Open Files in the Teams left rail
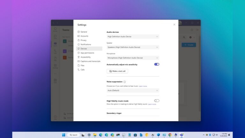245x138 pixels. click(55, 59)
